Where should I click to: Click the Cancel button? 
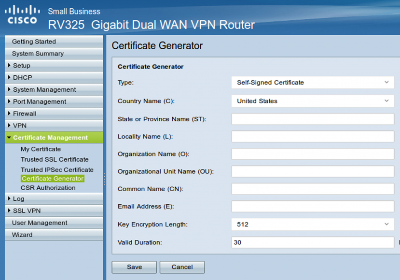[182, 267]
